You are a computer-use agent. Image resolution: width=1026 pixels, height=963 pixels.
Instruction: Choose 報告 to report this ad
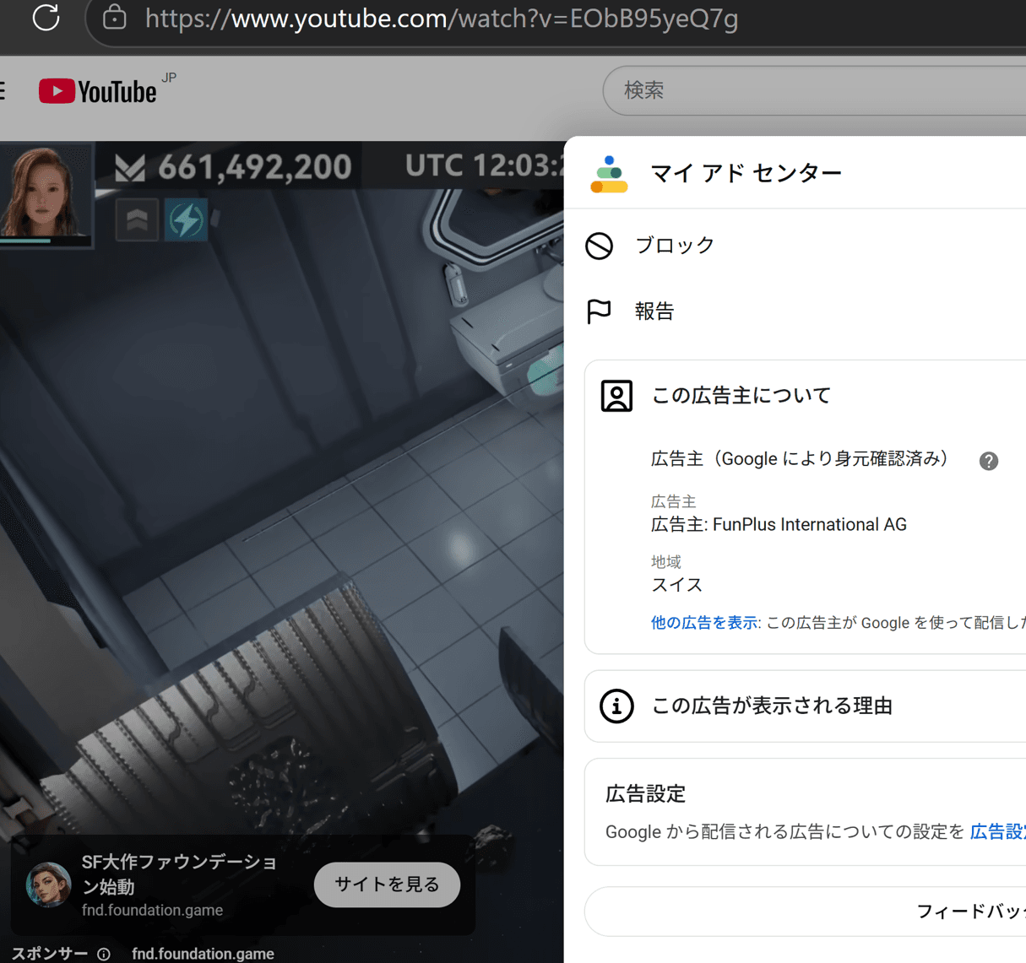(654, 311)
